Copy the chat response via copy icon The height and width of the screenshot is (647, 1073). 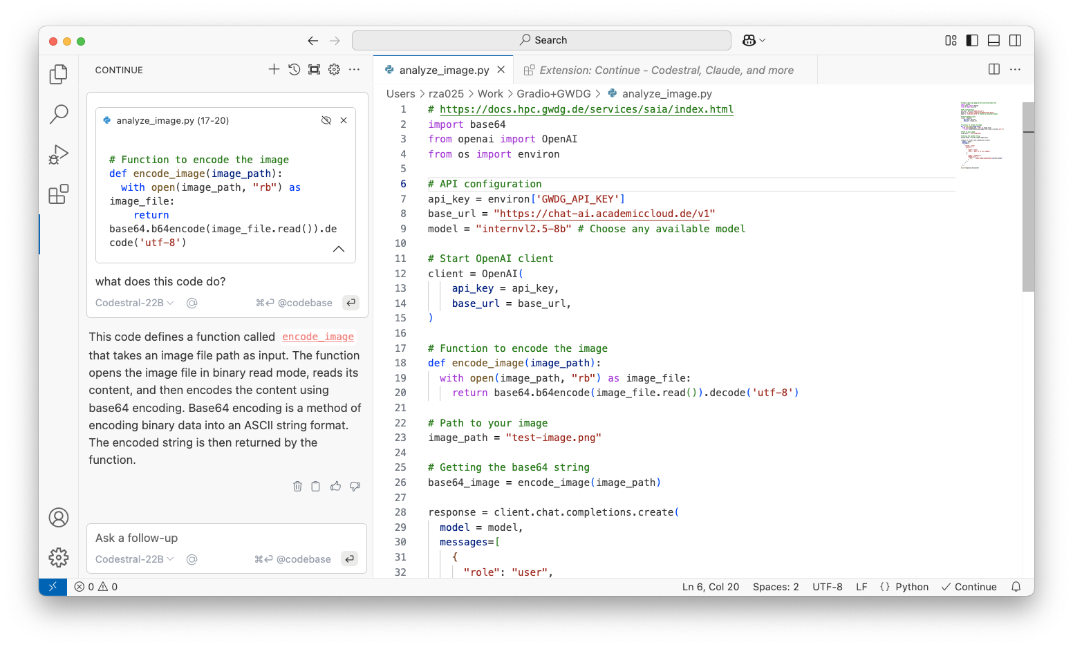tap(316, 486)
